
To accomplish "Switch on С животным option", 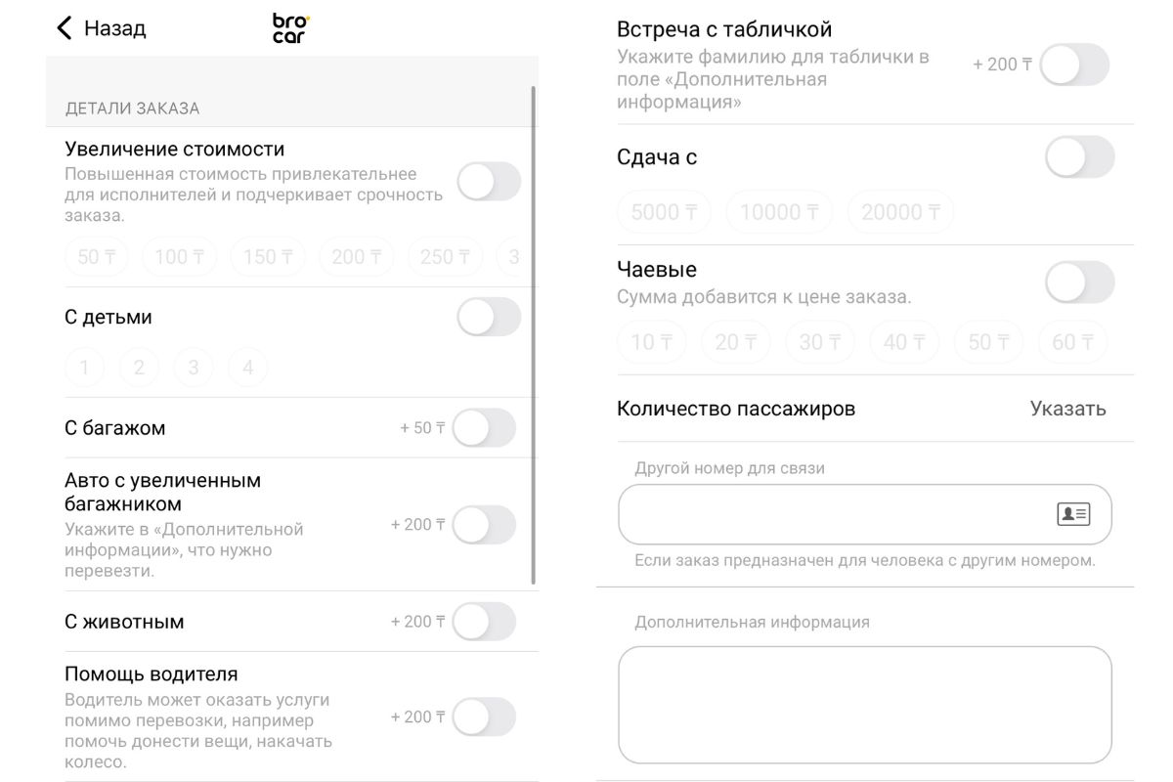I will [484, 622].
